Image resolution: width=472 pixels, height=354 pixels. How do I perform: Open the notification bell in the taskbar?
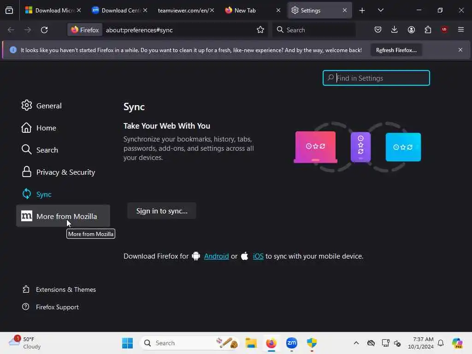click(x=441, y=343)
